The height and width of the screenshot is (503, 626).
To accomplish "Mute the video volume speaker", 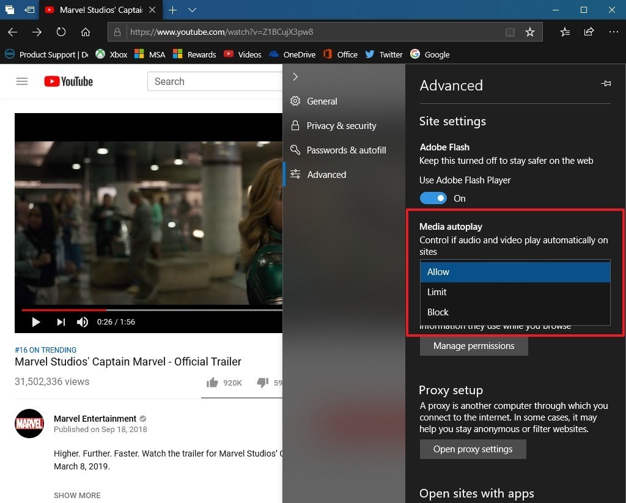I will (83, 321).
